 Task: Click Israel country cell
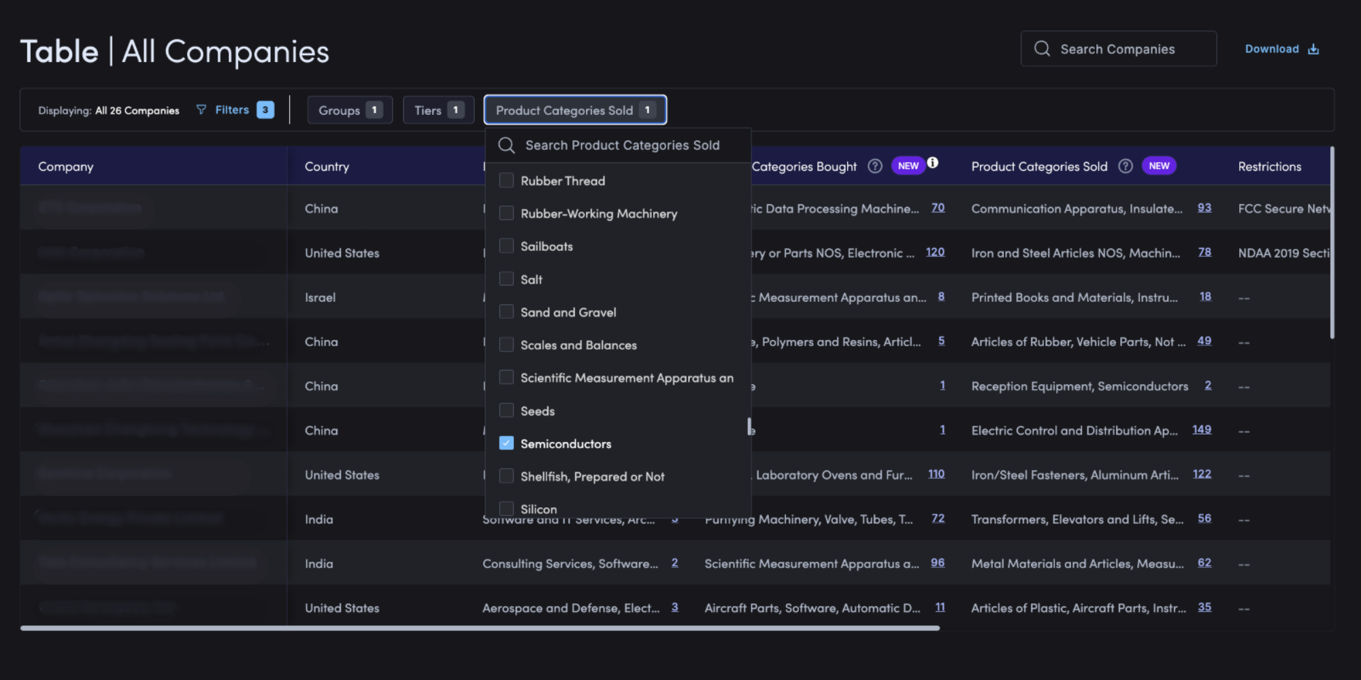(x=320, y=297)
